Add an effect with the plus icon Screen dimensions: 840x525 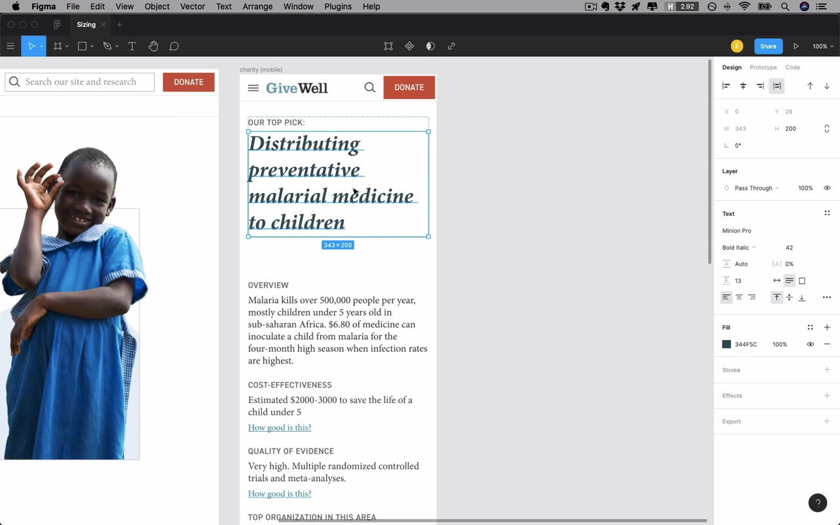[x=827, y=396]
